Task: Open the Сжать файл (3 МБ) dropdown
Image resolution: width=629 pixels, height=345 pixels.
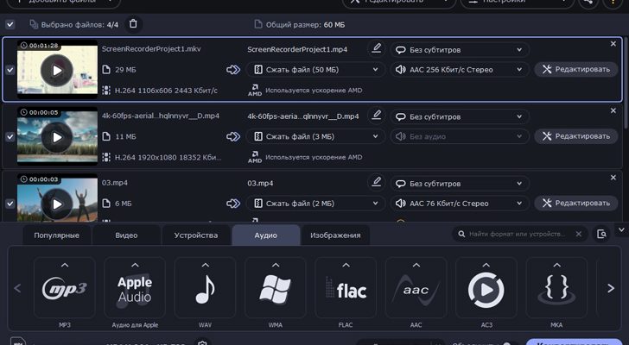Action: pos(316,136)
